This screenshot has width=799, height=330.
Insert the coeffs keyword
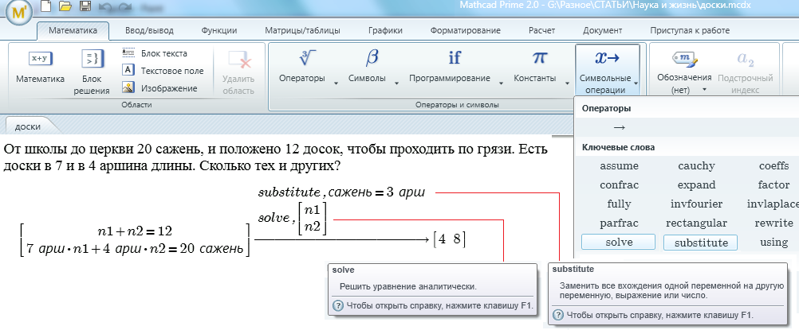pyautogui.click(x=773, y=165)
